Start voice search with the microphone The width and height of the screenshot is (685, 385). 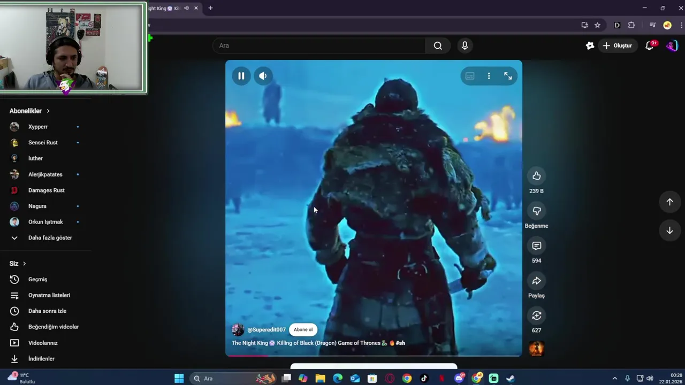point(465,45)
